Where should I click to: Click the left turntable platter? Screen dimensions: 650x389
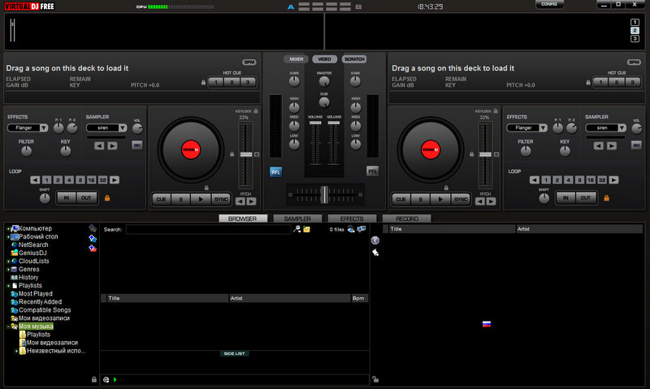(x=191, y=150)
